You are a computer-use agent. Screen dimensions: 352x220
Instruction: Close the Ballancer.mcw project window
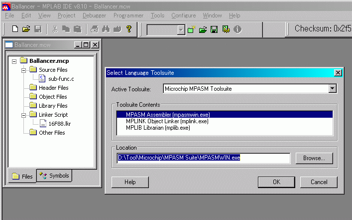(x=95, y=45)
